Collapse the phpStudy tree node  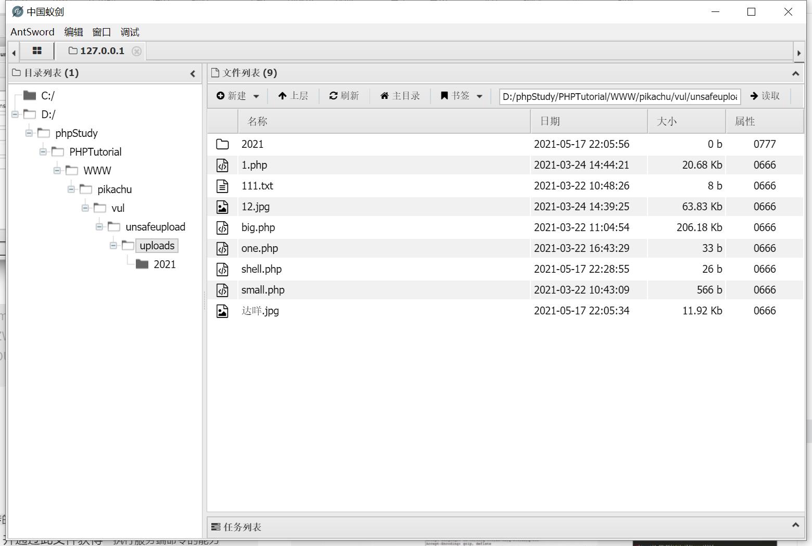click(x=29, y=133)
